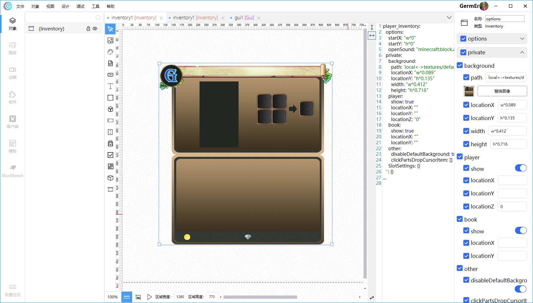Open the BlockBench sidebar panel
Viewport: 533px width, 303px height.
click(x=12, y=171)
